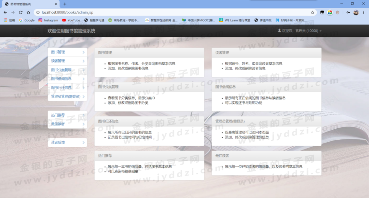Click the text 可以实现还书与延期功能

(243, 103)
